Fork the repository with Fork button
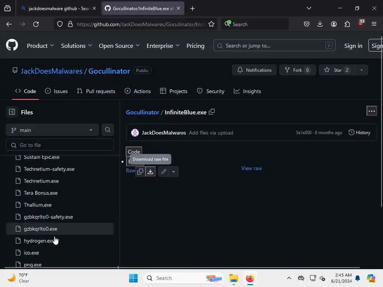 [297, 70]
